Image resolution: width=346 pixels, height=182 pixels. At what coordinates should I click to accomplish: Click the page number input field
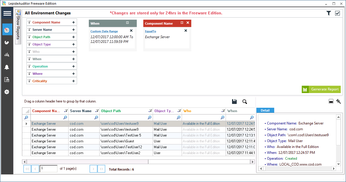pyautogui.click(x=48, y=168)
